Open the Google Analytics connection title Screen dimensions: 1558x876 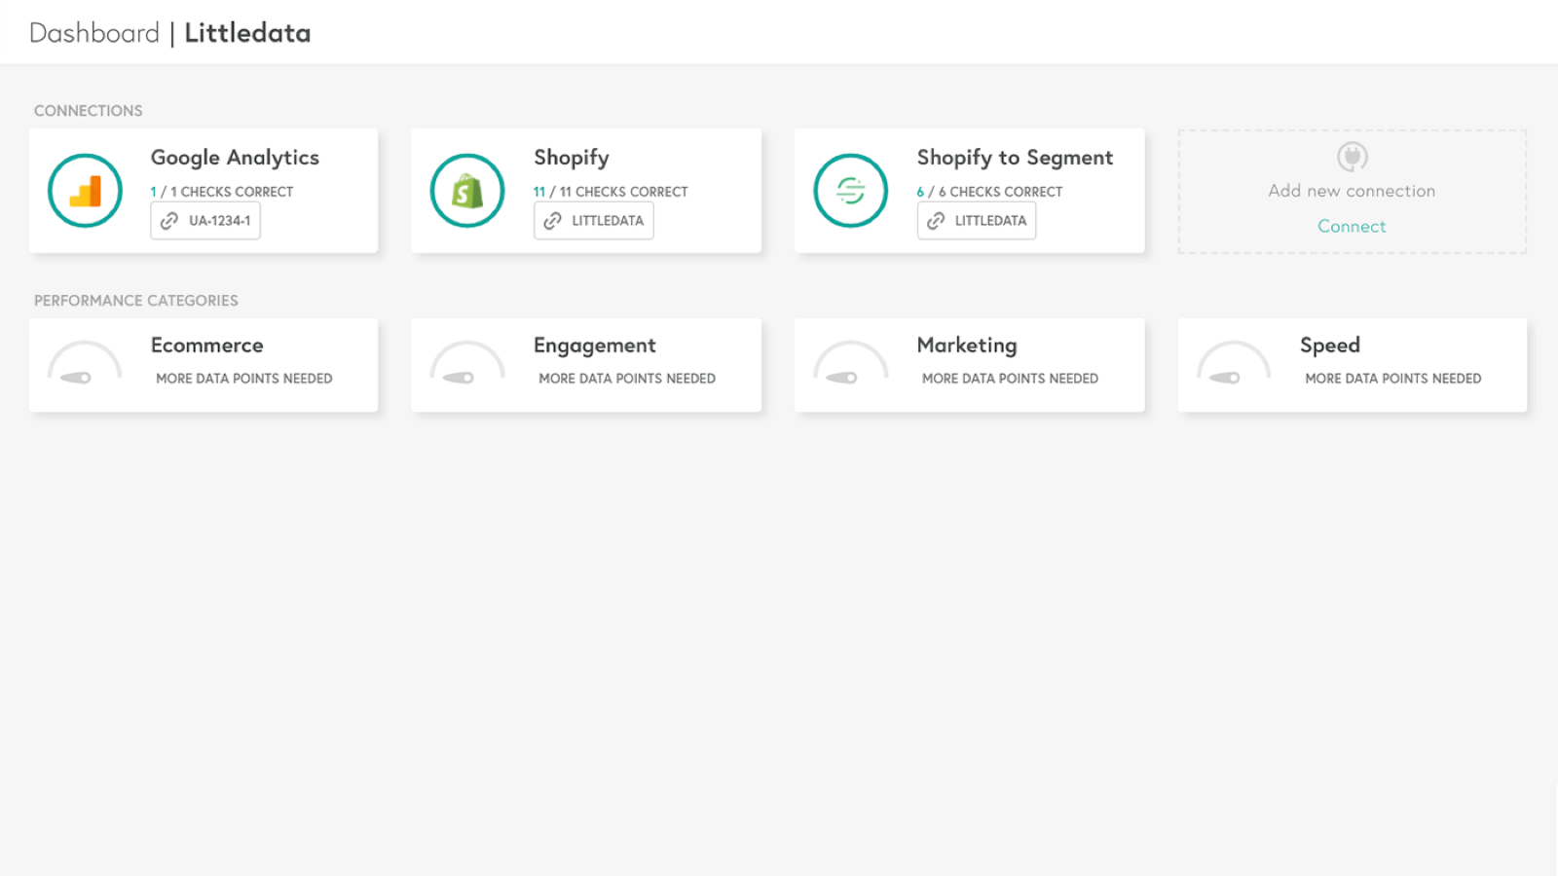coord(235,158)
